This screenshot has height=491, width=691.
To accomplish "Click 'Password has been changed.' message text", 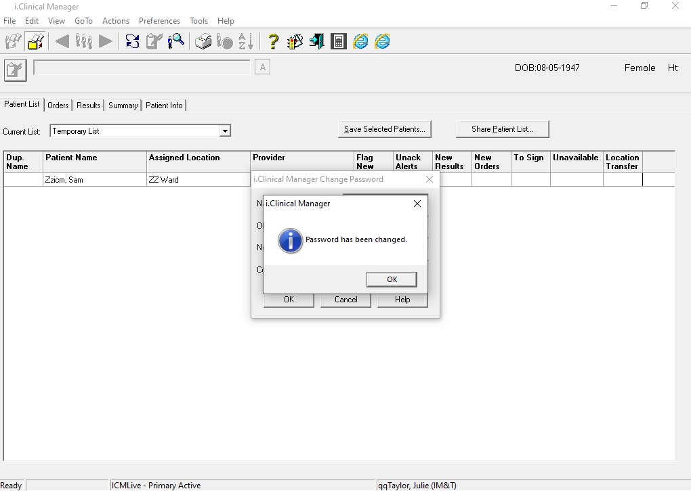I will point(356,240).
